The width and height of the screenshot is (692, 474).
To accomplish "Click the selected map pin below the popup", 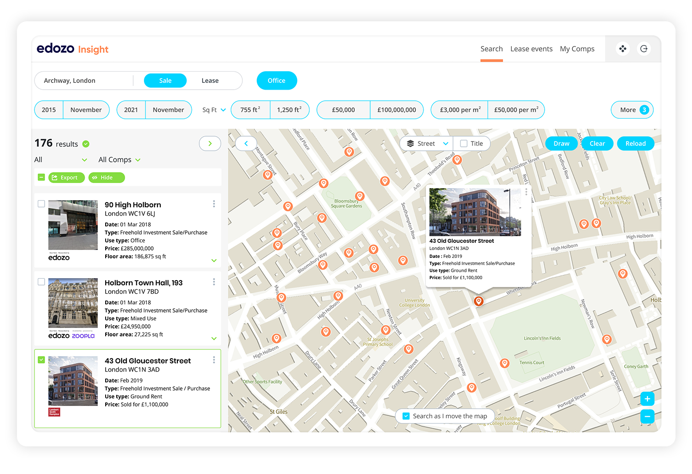I will click(478, 301).
